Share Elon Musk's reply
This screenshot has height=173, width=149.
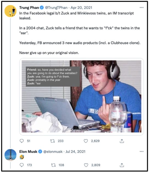(122, 165)
